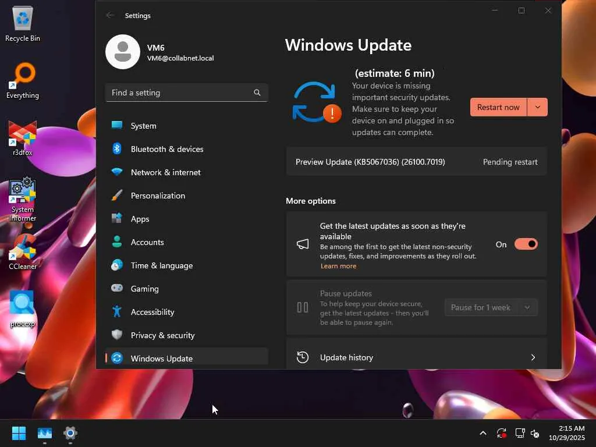Click the Update history clock icon
This screenshot has width=596, height=447.
click(303, 357)
